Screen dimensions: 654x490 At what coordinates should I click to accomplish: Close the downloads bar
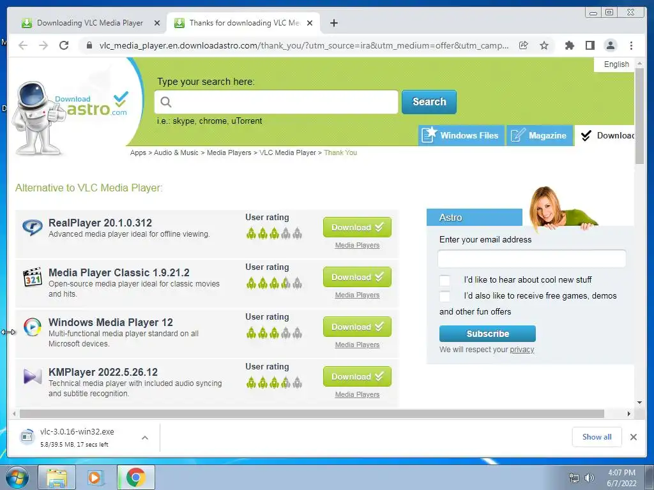point(633,437)
